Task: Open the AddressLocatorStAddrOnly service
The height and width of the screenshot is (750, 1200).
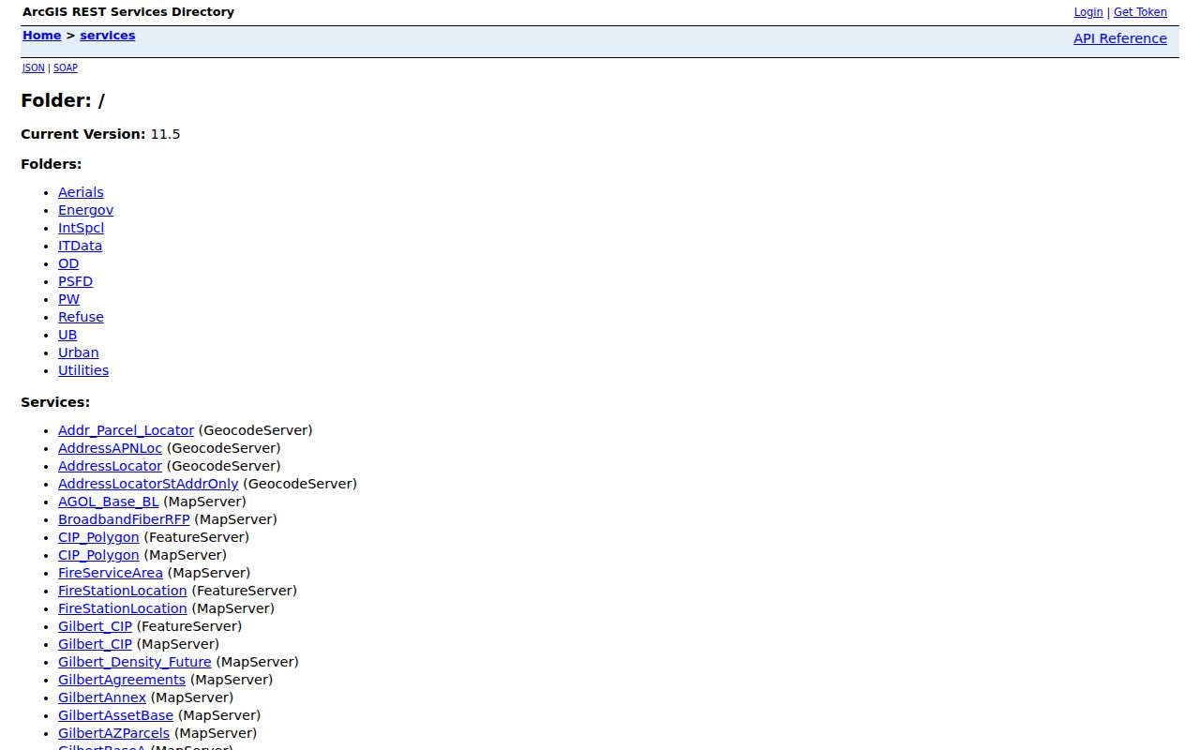Action: (x=148, y=484)
